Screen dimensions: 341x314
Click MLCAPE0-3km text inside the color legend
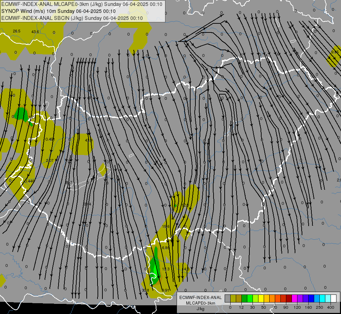click(x=201, y=303)
